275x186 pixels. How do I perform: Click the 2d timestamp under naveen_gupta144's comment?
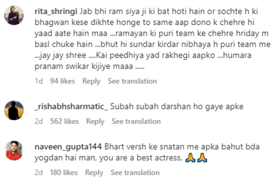click(x=39, y=173)
